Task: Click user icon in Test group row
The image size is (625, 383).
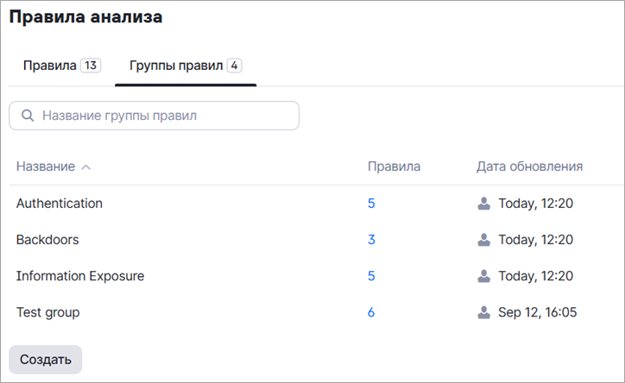Action: (483, 312)
